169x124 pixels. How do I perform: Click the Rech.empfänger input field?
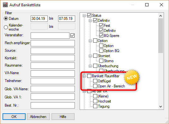[53, 43]
